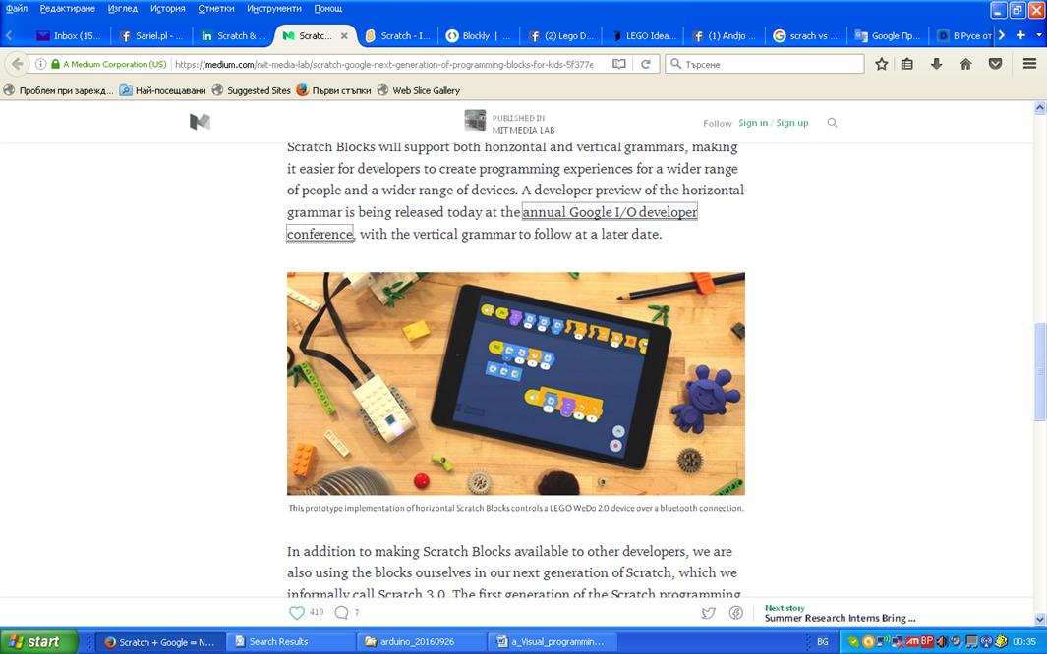This screenshot has width=1047, height=654.
Task: Share the article using the Facebook icon
Action: [736, 612]
